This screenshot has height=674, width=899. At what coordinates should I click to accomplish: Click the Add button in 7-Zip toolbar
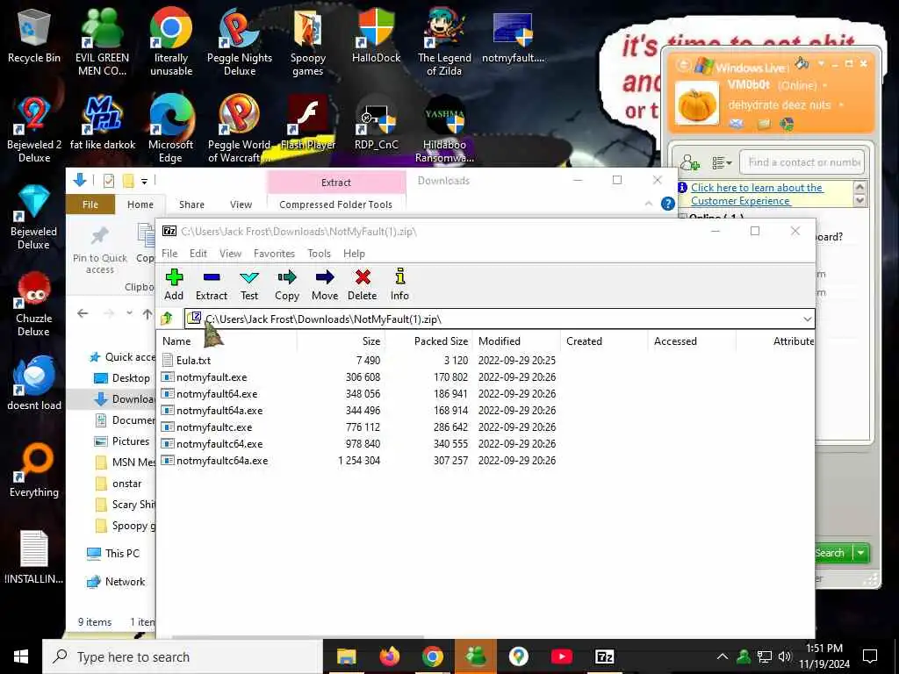[174, 284]
